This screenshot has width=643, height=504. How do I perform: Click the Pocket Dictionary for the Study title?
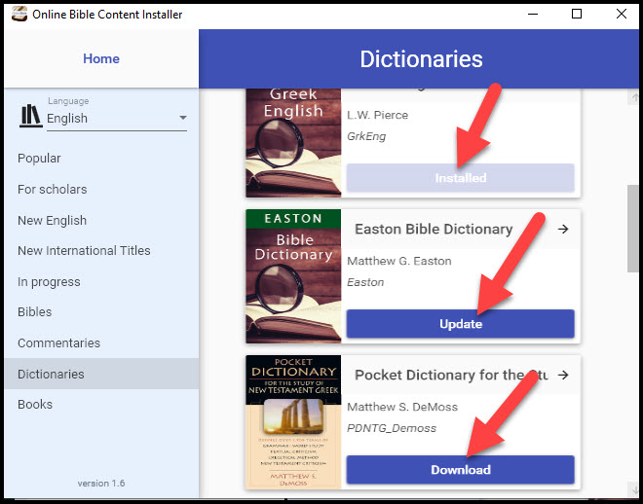[451, 375]
